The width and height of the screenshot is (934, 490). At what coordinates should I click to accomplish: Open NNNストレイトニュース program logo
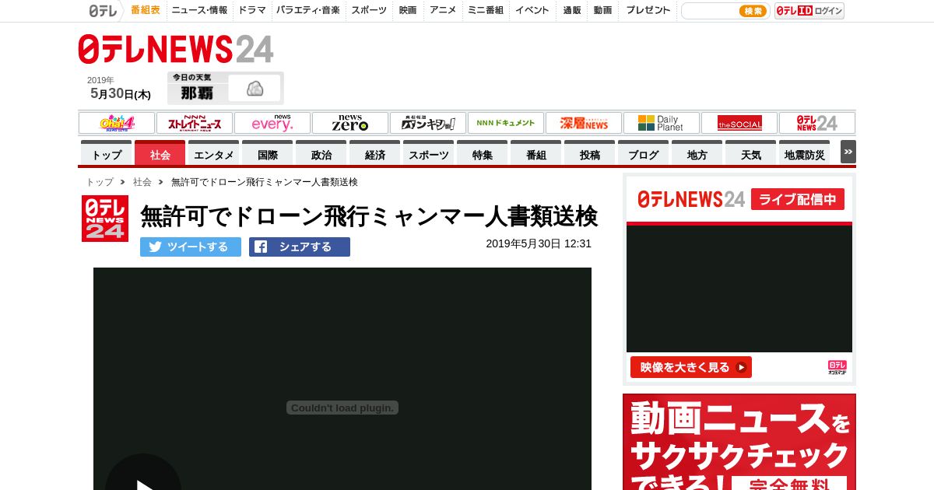(x=195, y=123)
